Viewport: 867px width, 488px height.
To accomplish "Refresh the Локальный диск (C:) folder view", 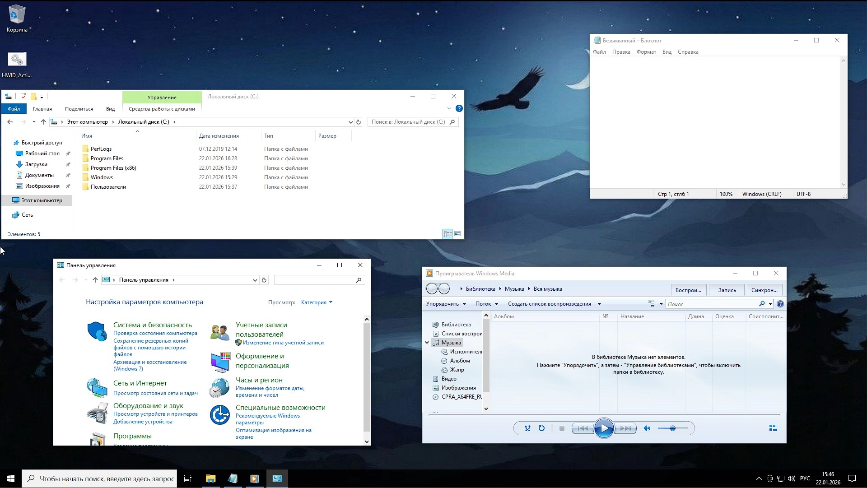I will (359, 122).
